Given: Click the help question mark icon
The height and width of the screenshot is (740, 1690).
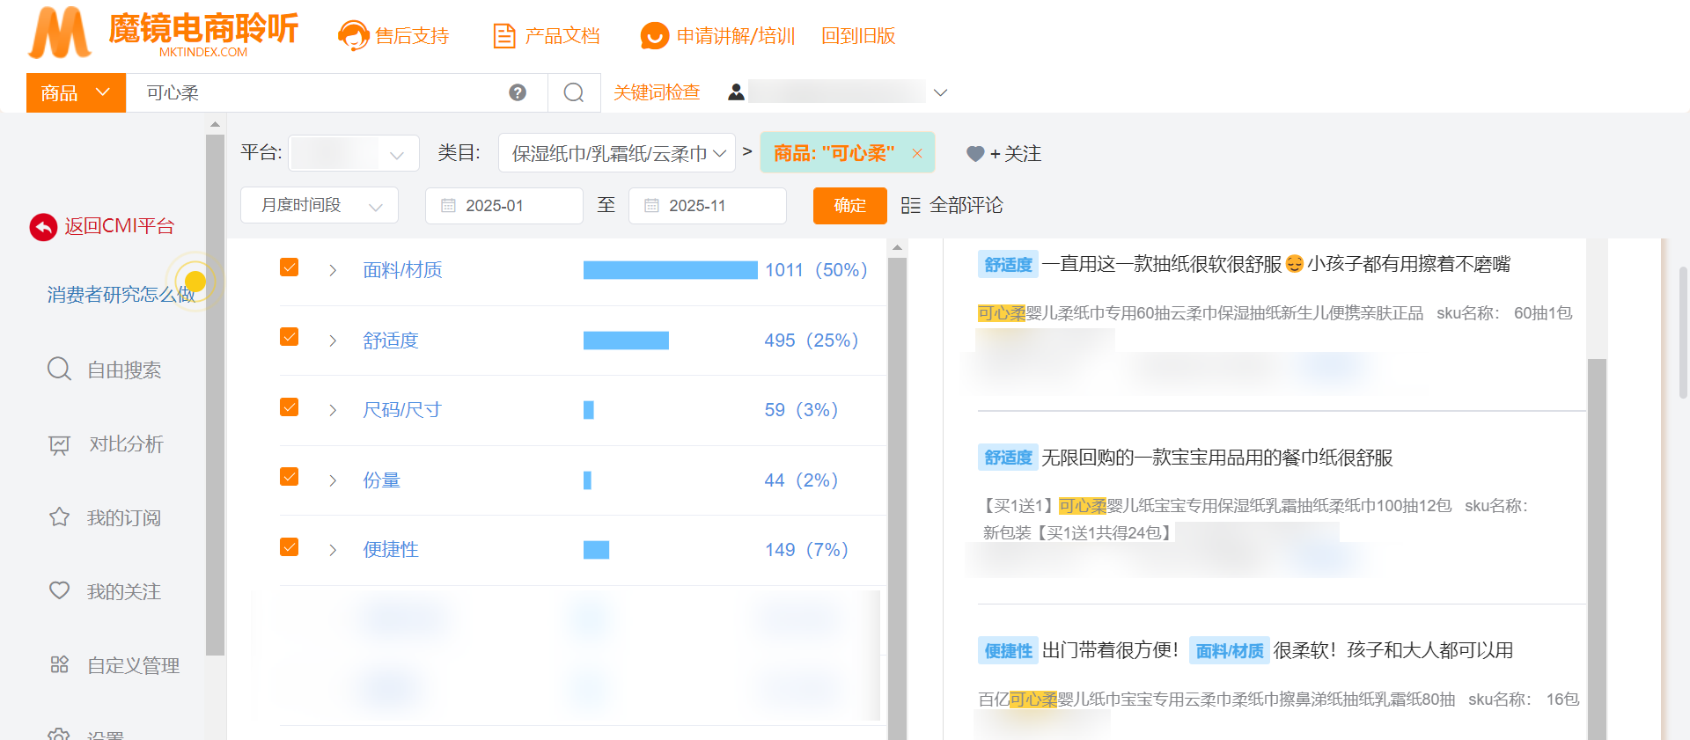Looking at the screenshot, I should [x=518, y=92].
